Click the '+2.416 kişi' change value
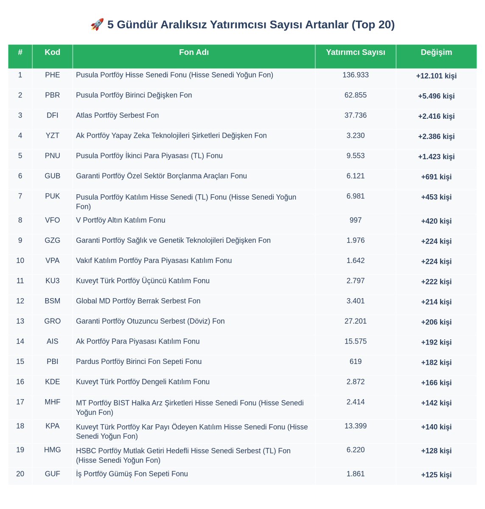 (436, 116)
